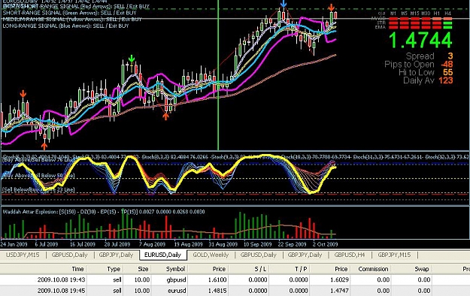This screenshot has height=296, width=470.
Task: Click the M30 timeframe label in signal panel
Action: coord(426,14)
